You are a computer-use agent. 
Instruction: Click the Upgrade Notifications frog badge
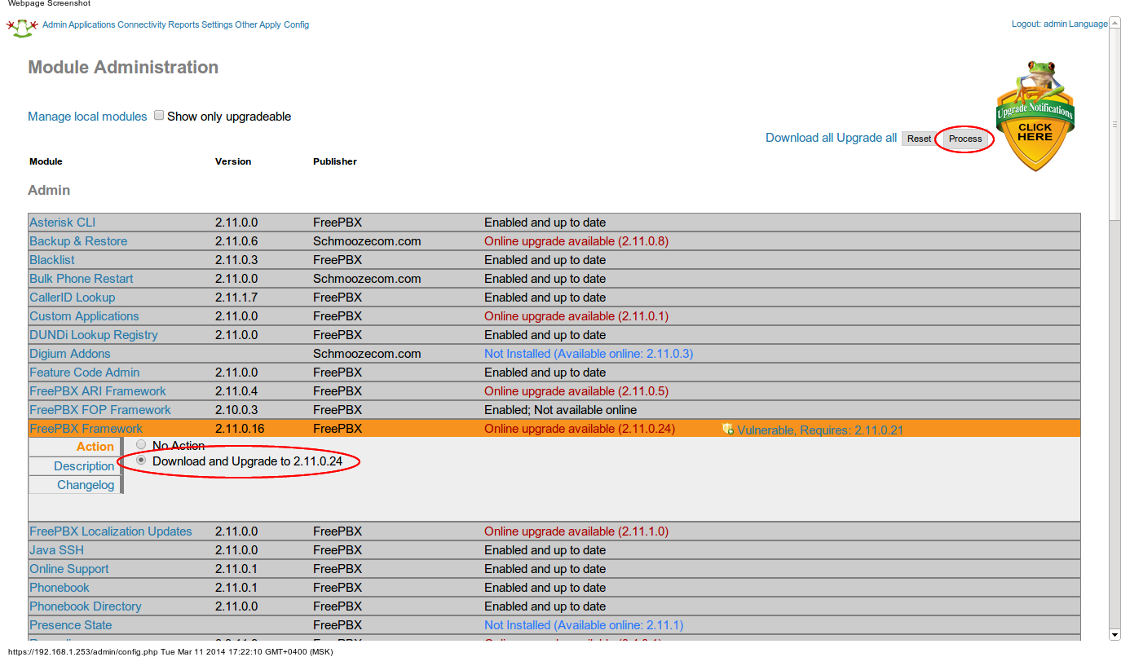[x=1035, y=115]
